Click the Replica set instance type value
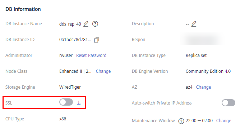Screen dimensions: 245x133 (x=196, y=56)
